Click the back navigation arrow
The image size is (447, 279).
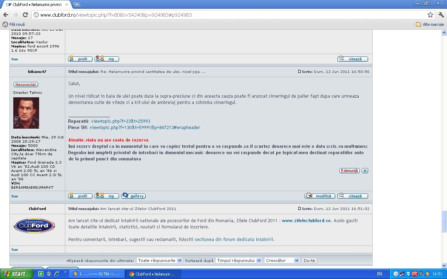click(x=6, y=15)
